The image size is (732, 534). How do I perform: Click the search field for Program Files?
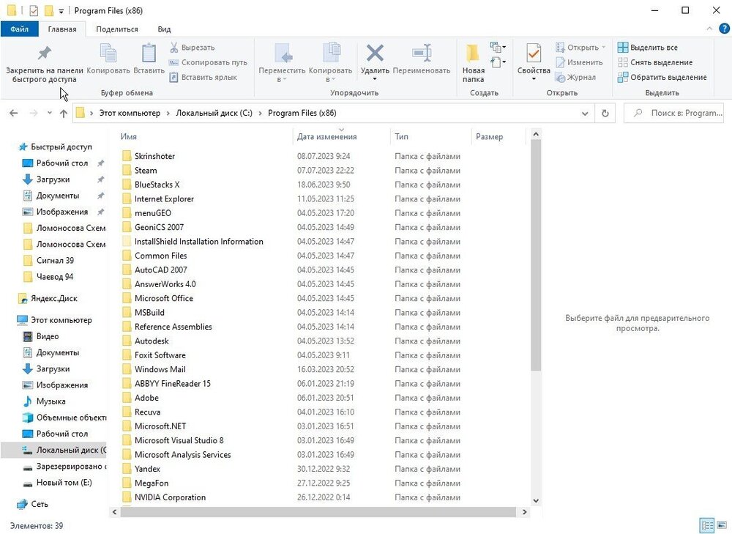pyautogui.click(x=673, y=113)
